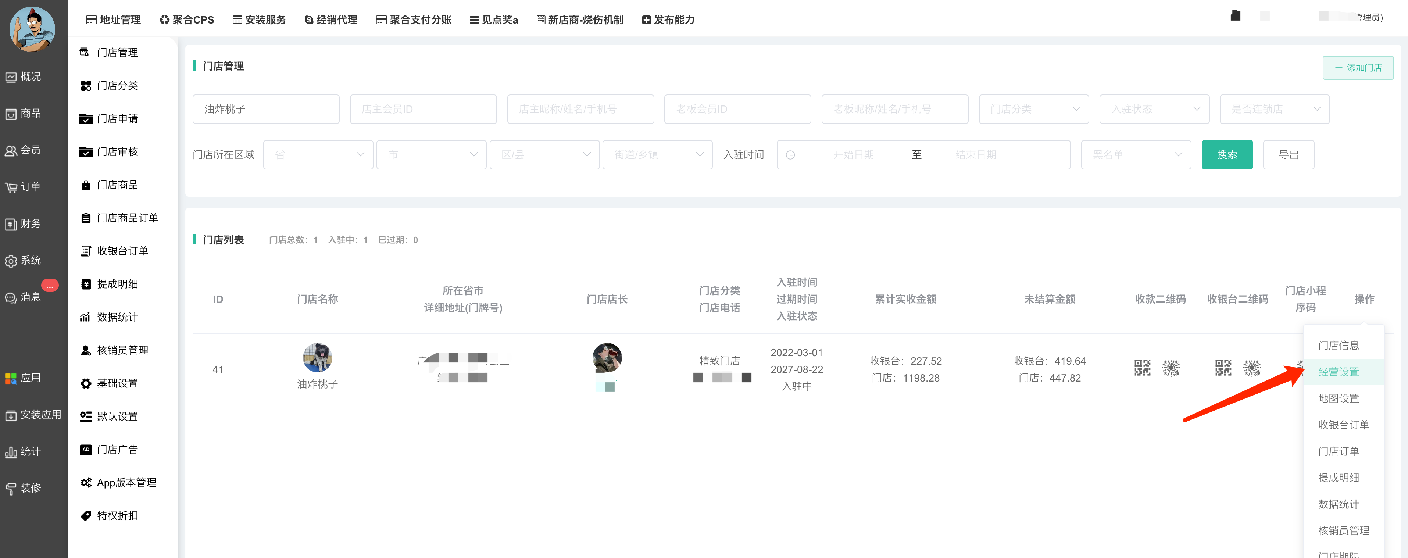Open 系统 gear icon in sidebar
1408x558 pixels.
coord(11,261)
